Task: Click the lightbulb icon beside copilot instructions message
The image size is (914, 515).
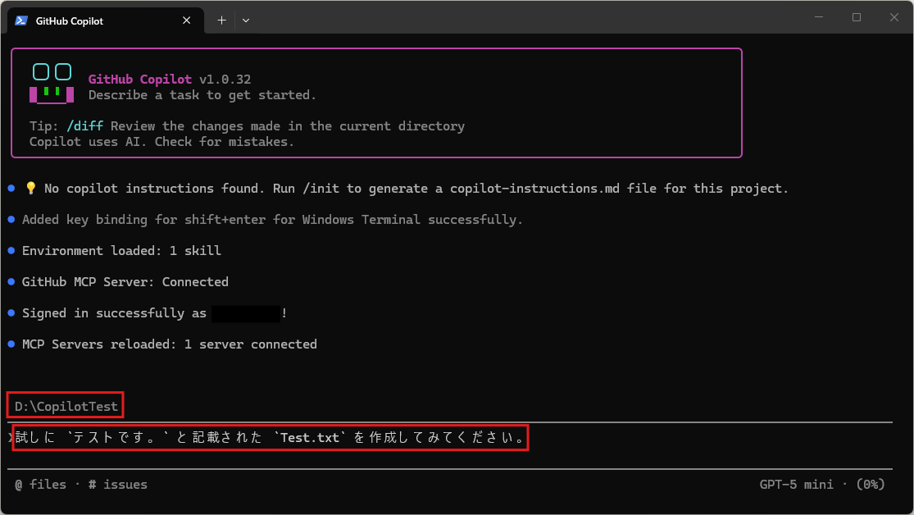Action: coord(31,189)
